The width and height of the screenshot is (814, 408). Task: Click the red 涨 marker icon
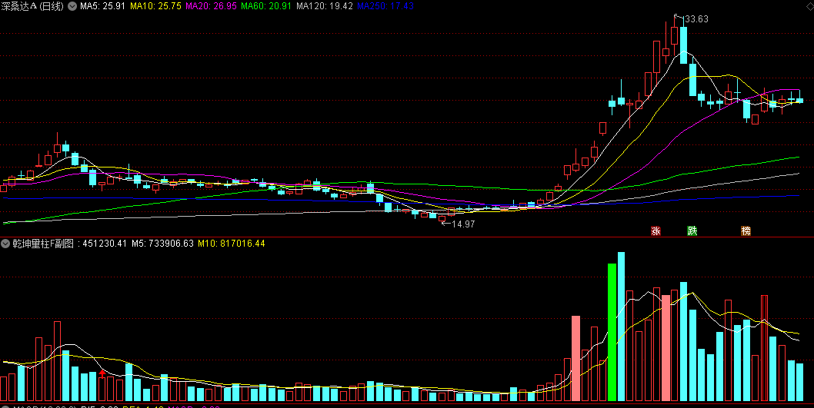656,231
